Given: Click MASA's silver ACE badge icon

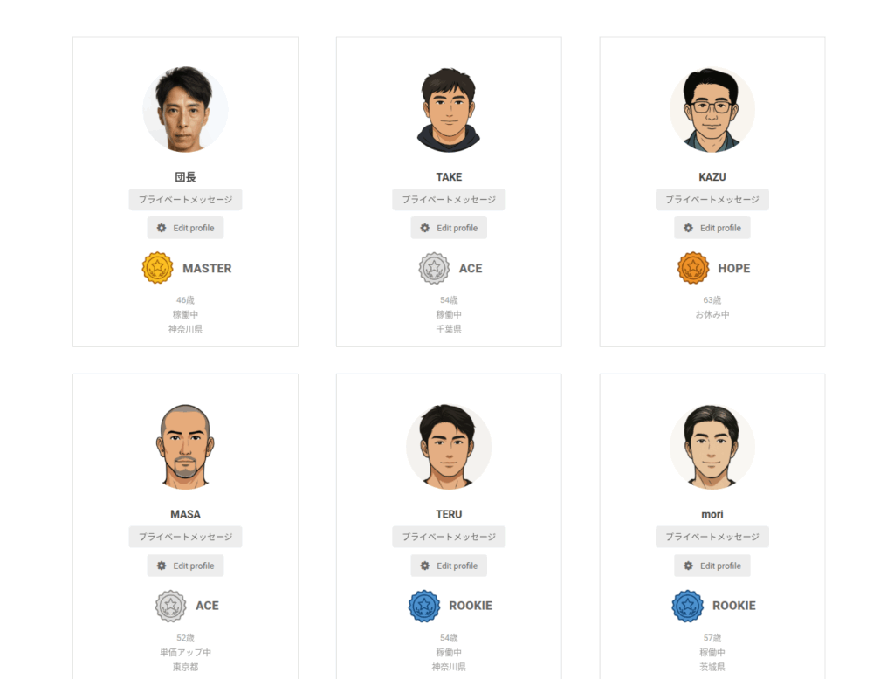Looking at the screenshot, I should pyautogui.click(x=171, y=606).
